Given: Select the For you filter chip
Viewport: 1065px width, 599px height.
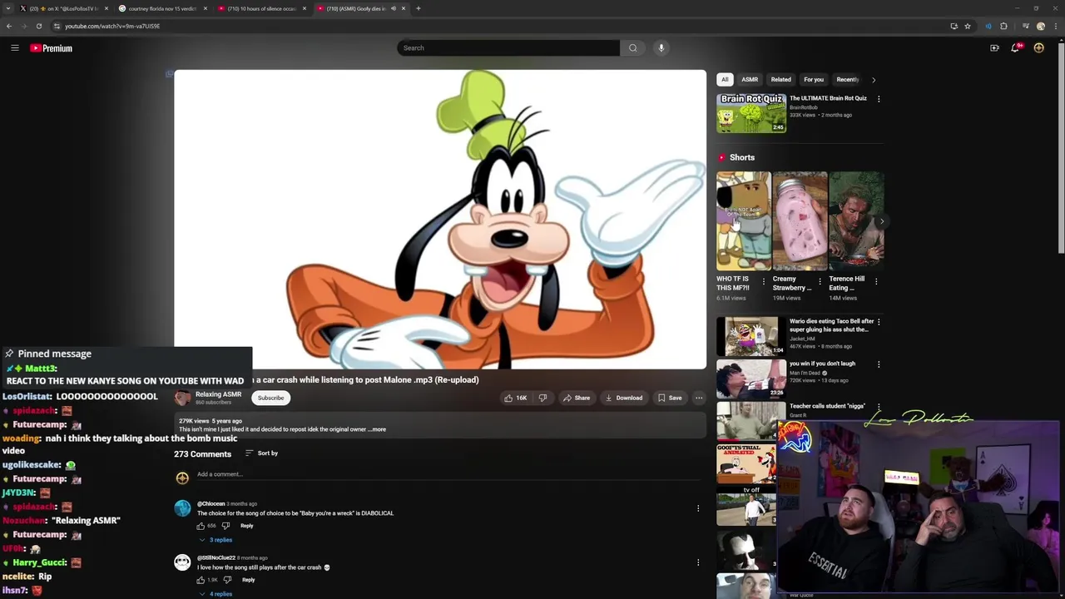Looking at the screenshot, I should point(814,80).
